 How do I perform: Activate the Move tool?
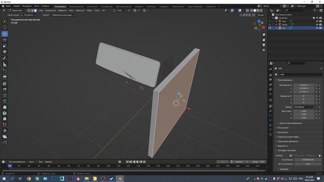[5, 34]
